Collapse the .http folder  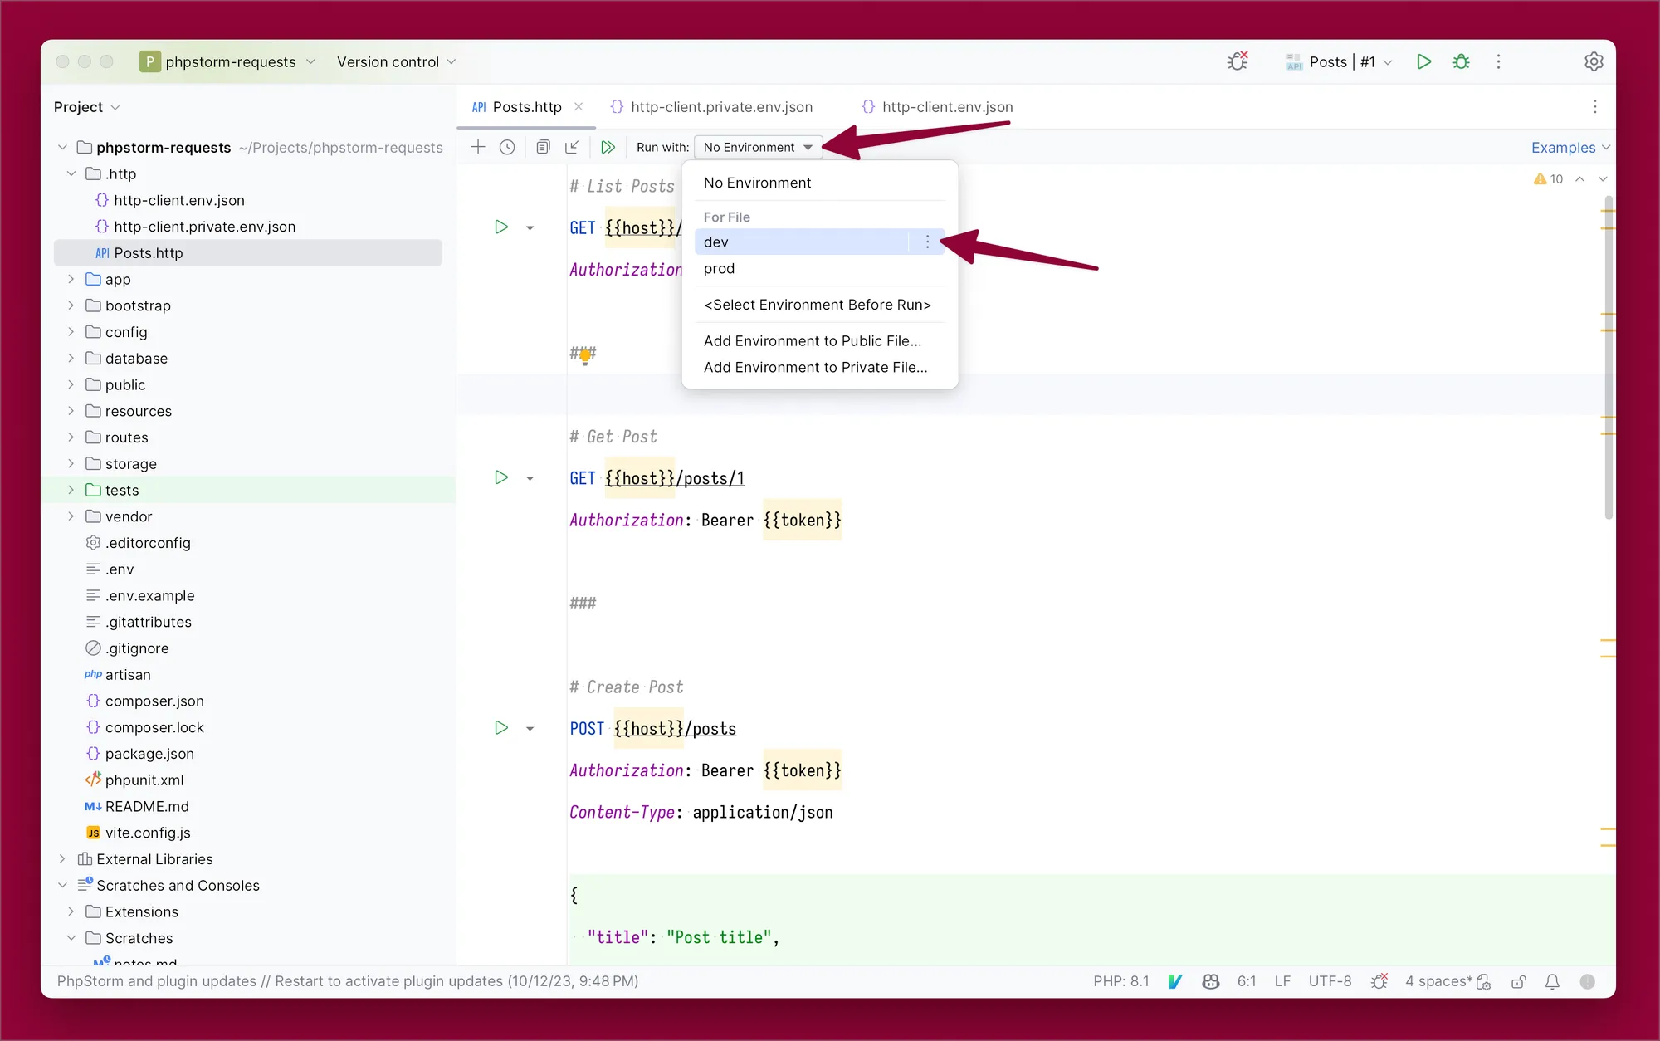coord(71,173)
